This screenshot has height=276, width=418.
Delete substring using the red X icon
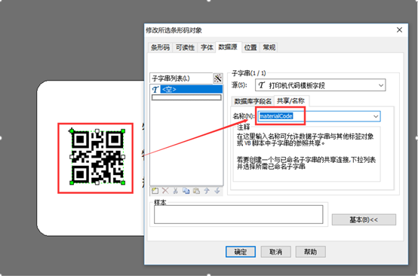(x=165, y=191)
